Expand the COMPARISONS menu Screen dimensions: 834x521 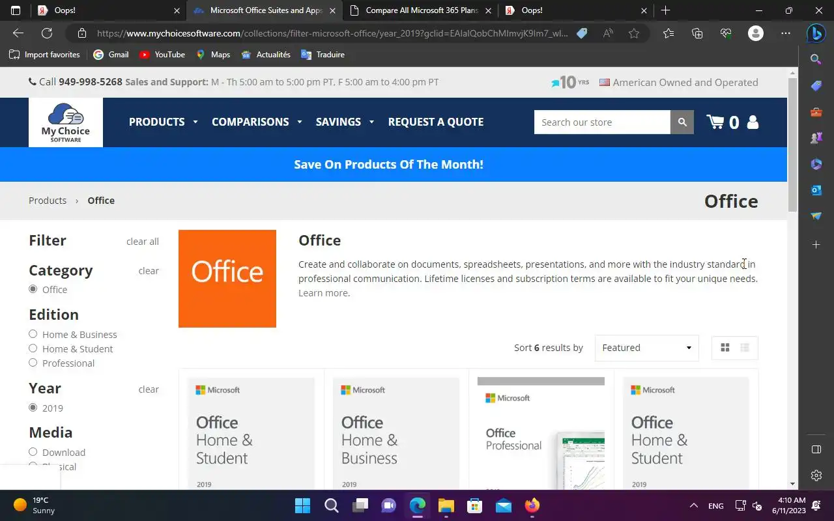pyautogui.click(x=257, y=122)
